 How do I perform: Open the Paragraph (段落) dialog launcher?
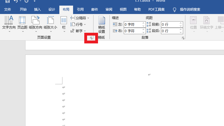tap(183, 38)
